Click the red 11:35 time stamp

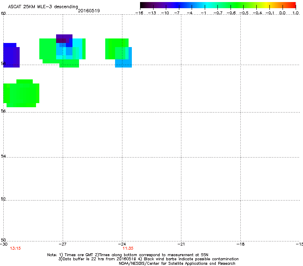[x=128, y=248]
